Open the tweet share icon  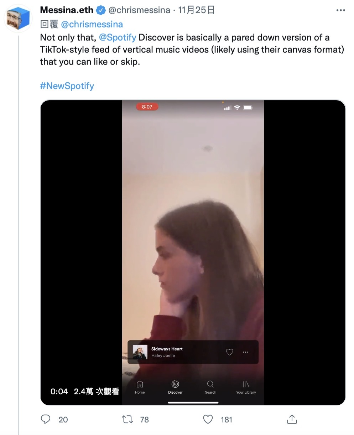292,419
